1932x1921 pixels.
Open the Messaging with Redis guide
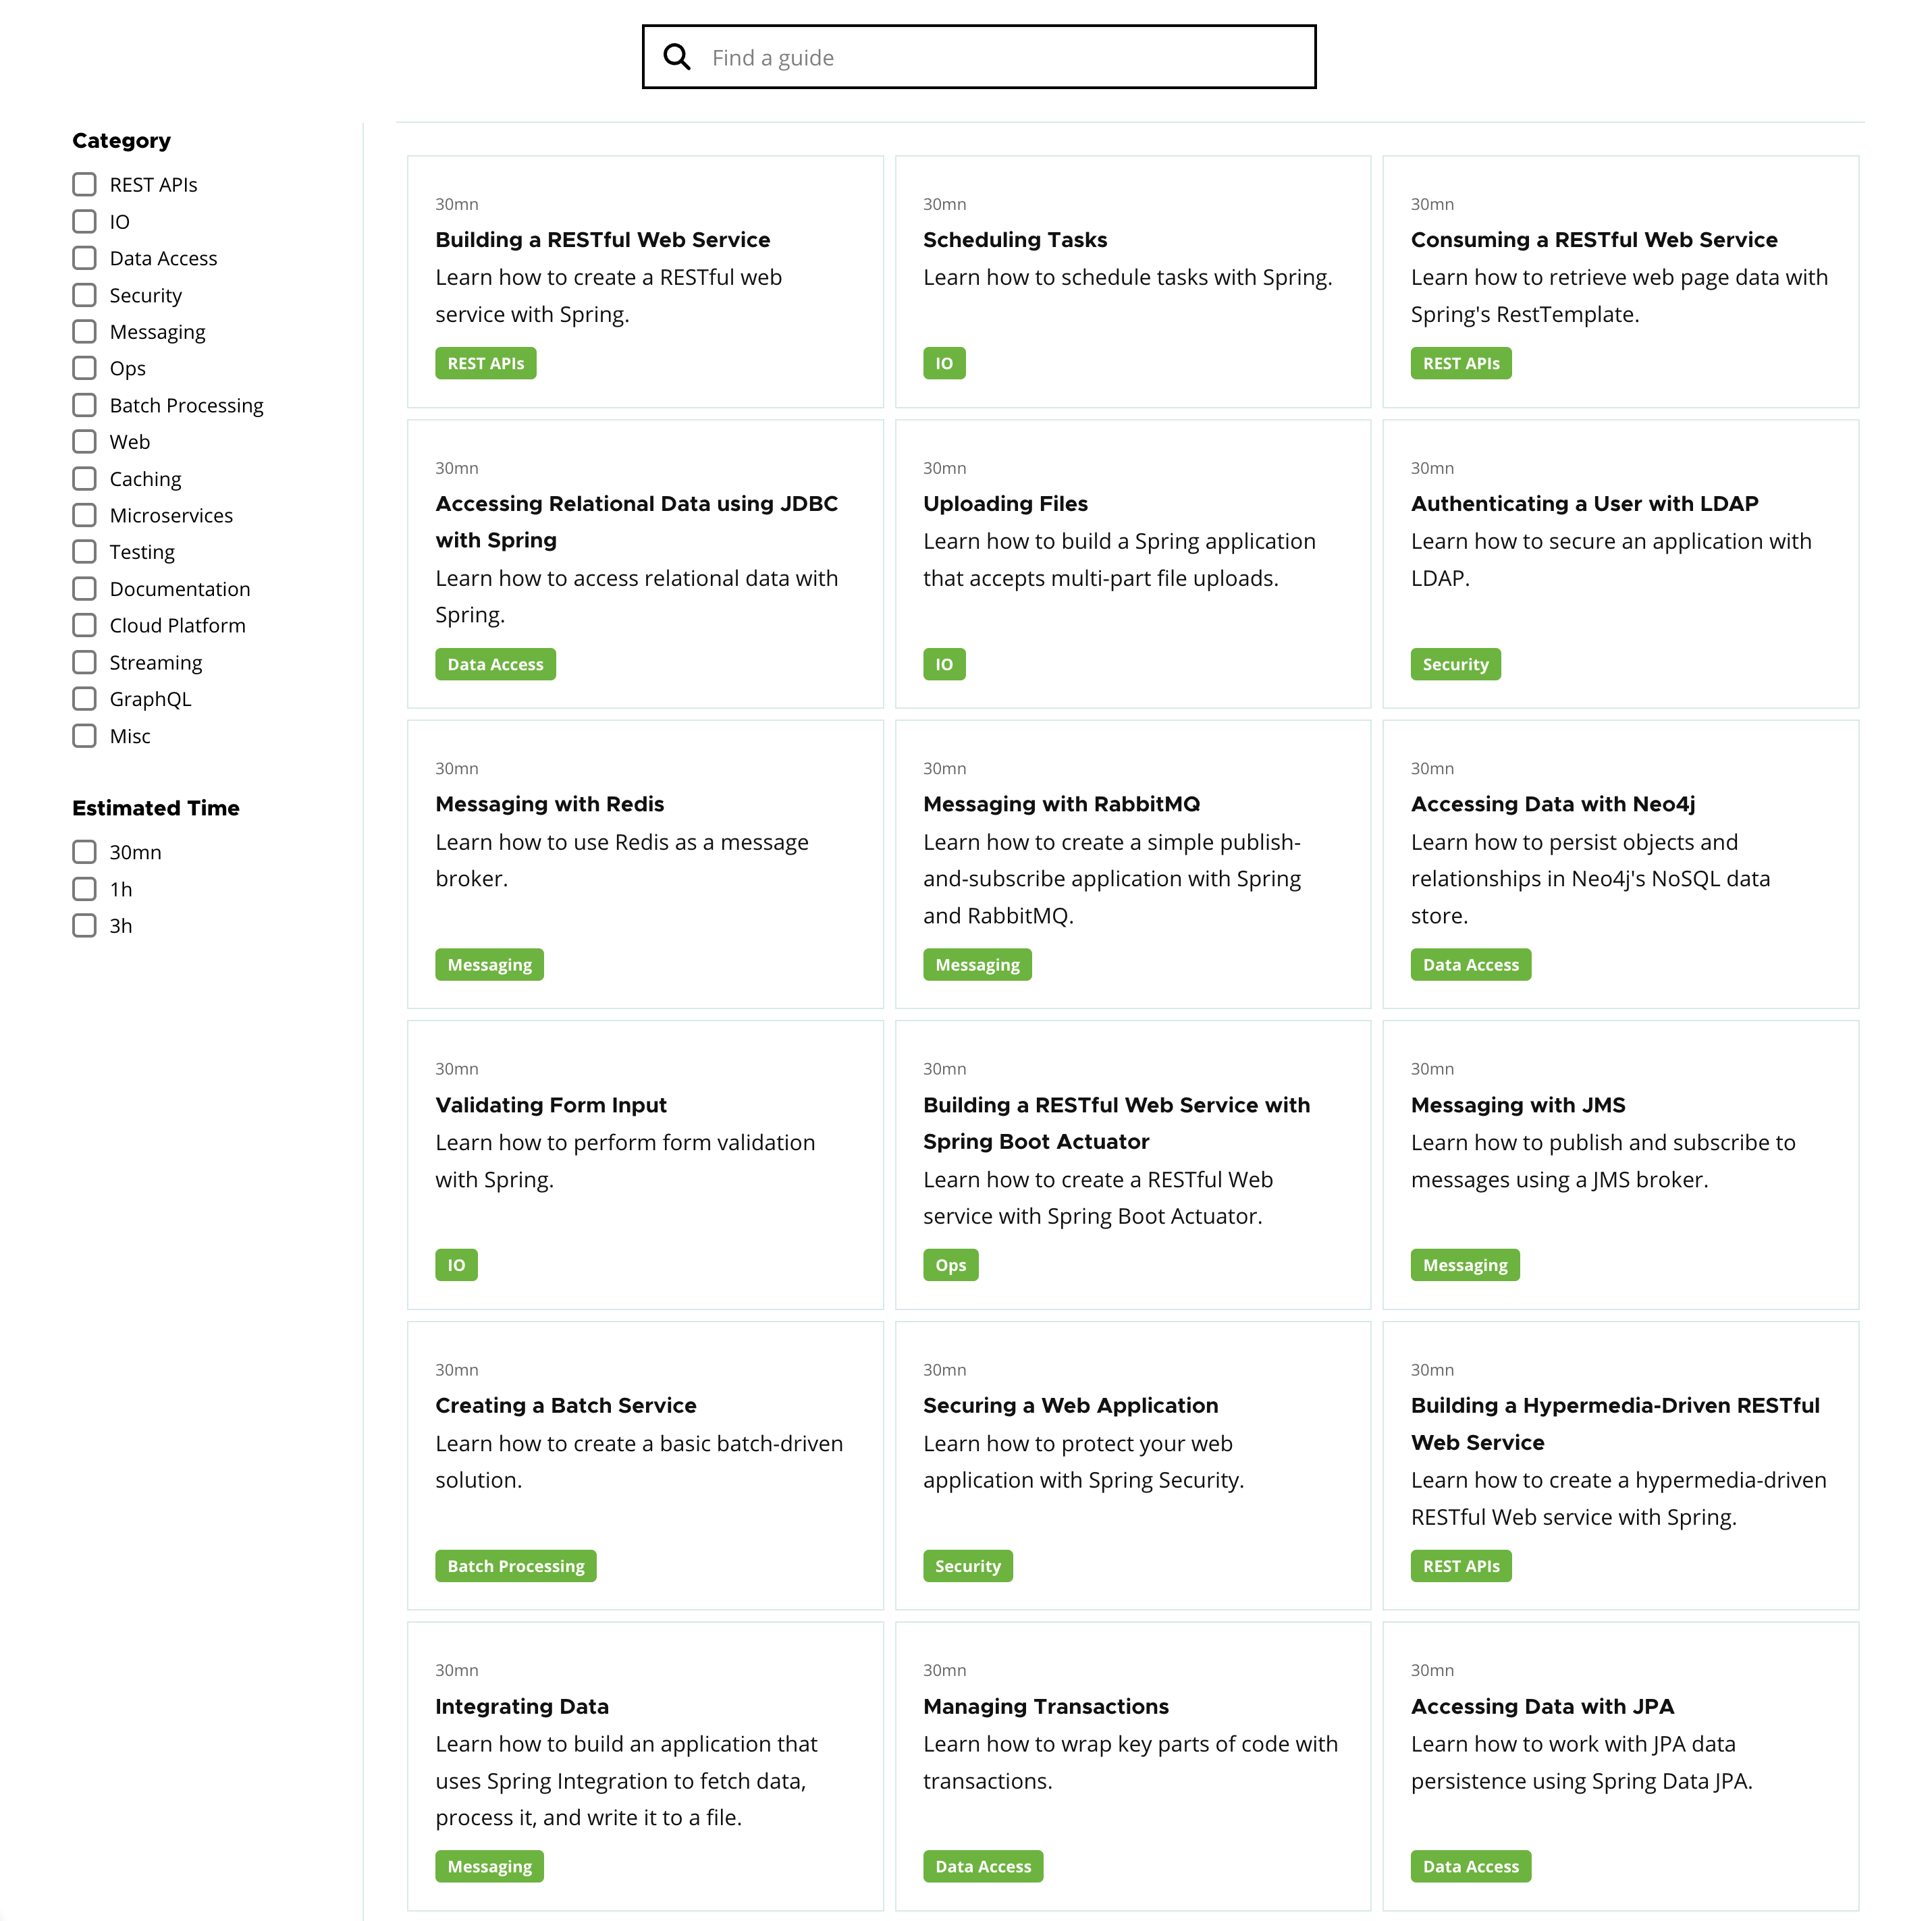coord(549,803)
